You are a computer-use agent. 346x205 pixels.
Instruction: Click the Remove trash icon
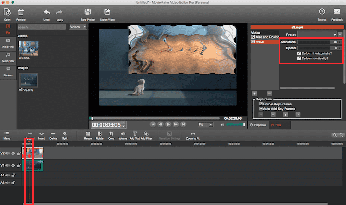21,12
